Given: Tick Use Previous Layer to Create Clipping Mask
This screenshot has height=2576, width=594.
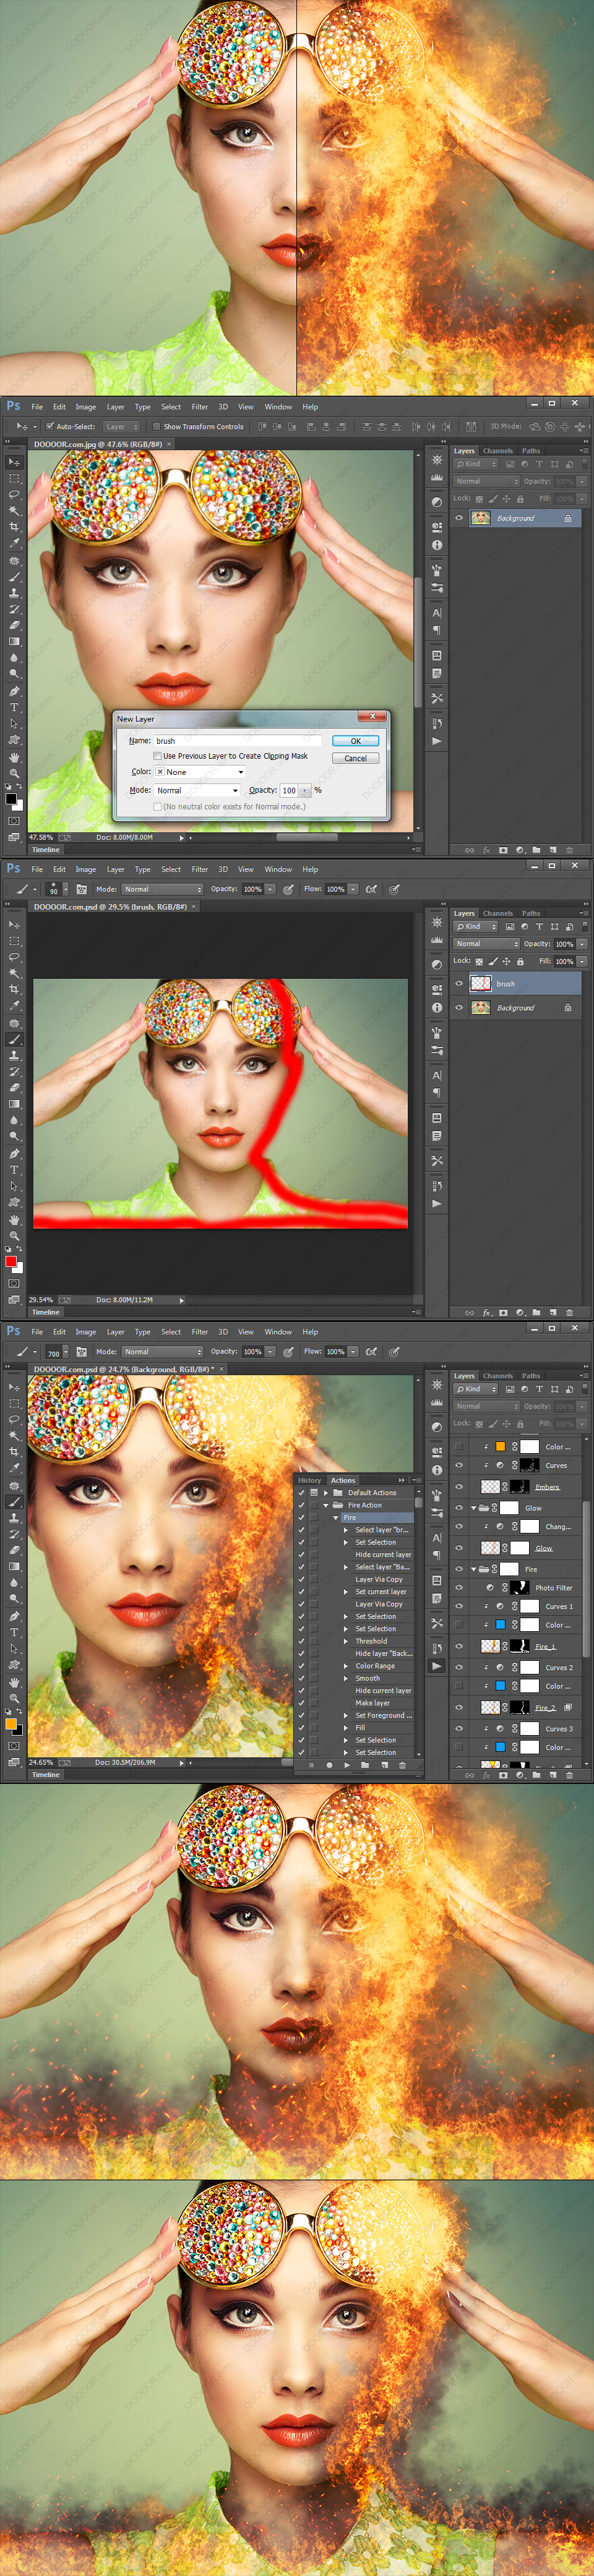Looking at the screenshot, I should point(157,756).
